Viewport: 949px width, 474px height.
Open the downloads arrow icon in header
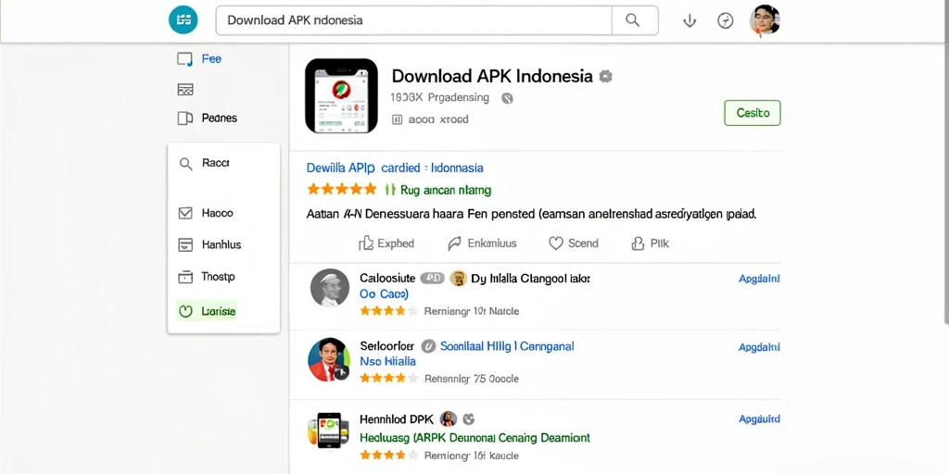pos(690,21)
